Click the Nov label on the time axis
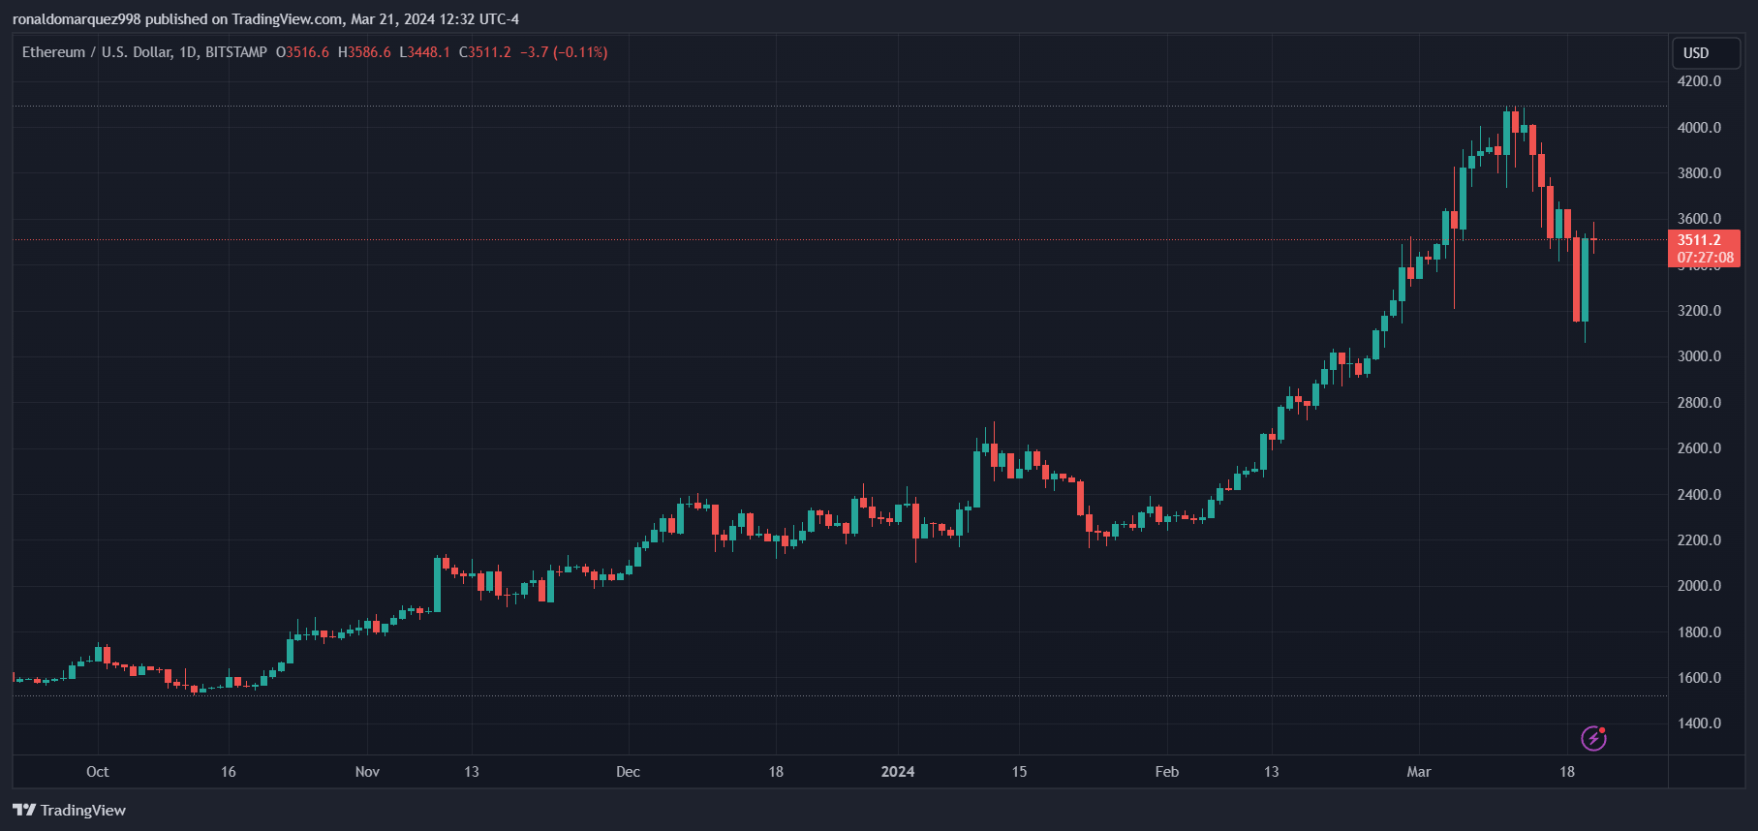Image resolution: width=1758 pixels, height=831 pixels. click(x=368, y=772)
